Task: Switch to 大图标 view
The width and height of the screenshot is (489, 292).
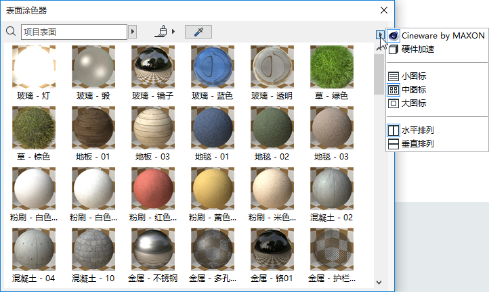Action: click(x=437, y=103)
